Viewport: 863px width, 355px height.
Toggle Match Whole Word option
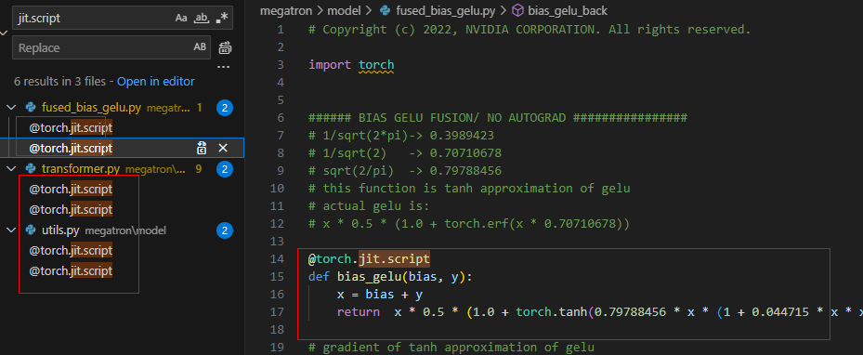(x=202, y=19)
